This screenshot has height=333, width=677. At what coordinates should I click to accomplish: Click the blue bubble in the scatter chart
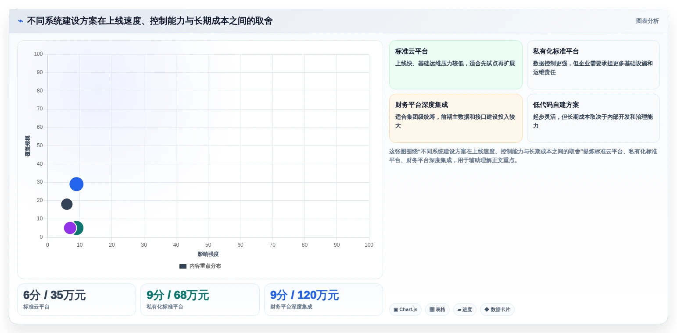click(x=76, y=184)
